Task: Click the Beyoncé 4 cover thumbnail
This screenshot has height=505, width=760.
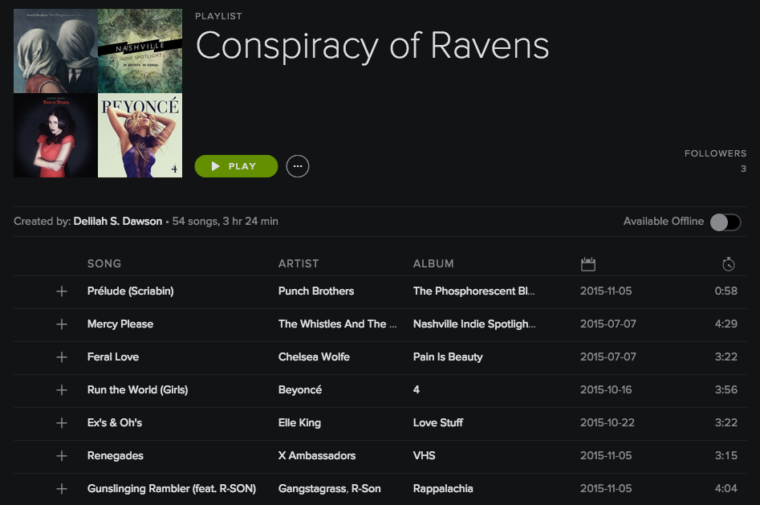Action: click(x=140, y=136)
